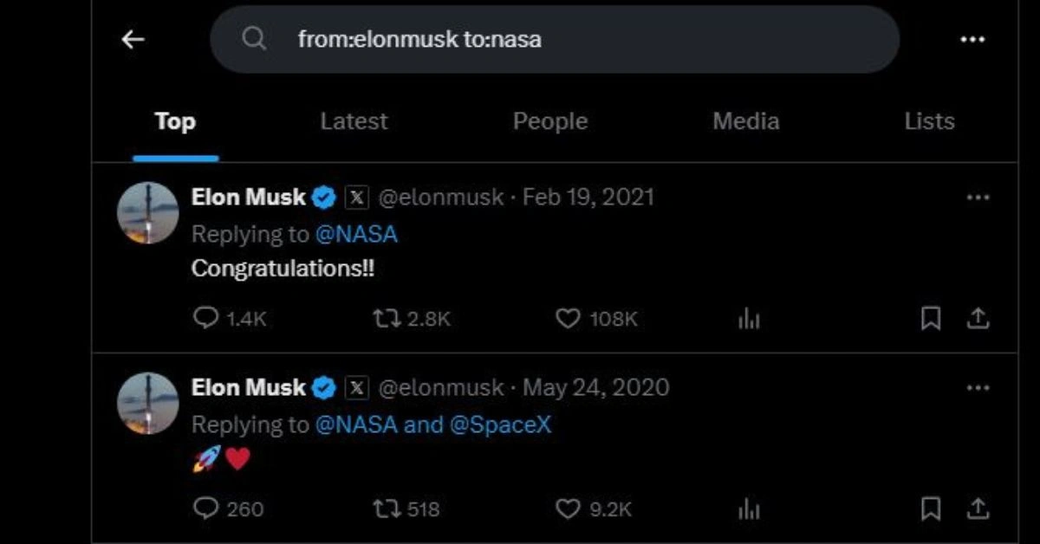The height and width of the screenshot is (544, 1040).
Task: Switch to the People tab
Action: 549,121
